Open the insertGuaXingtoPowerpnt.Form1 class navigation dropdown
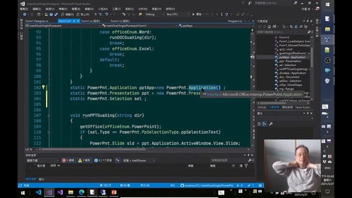Viewport: 352px width, 198px height. point(139,26)
